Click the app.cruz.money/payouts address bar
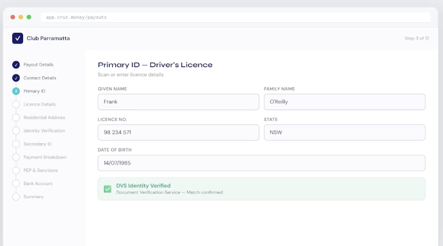This screenshot has width=443, height=246. click(x=235, y=17)
